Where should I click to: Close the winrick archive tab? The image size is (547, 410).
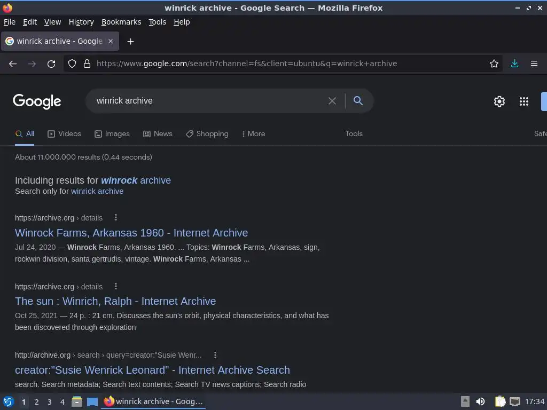[x=111, y=41]
